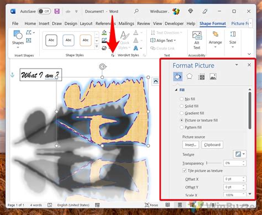This screenshot has width=262, height=215.
Task: Close the Format Picture pane
Action: (249, 65)
